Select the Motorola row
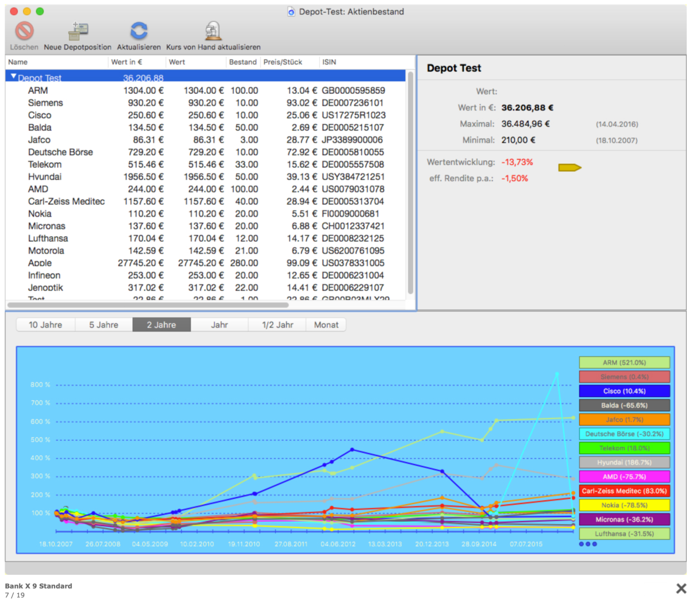This screenshot has height=603, width=689. (x=206, y=251)
